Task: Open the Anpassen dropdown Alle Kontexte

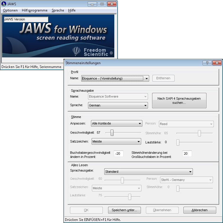Action: (x=117, y=123)
